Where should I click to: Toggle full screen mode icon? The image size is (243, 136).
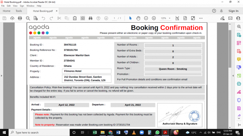(193, 18)
